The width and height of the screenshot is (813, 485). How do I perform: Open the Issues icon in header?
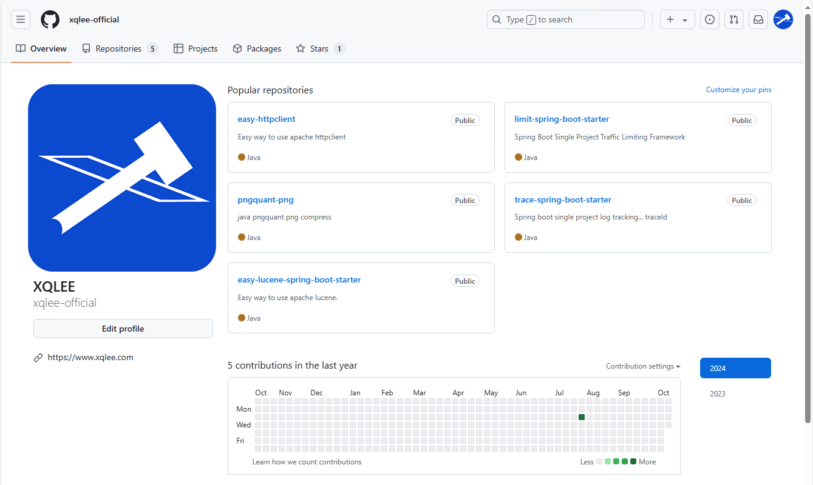click(x=710, y=19)
